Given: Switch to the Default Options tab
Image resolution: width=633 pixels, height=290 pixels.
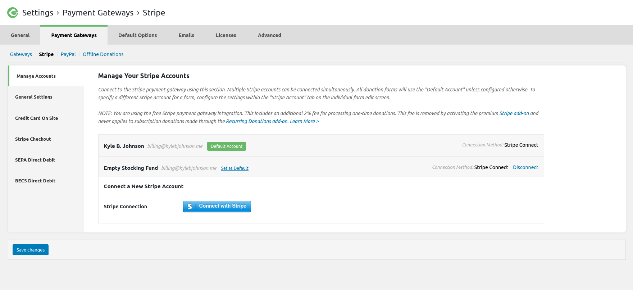Looking at the screenshot, I should click(x=137, y=35).
